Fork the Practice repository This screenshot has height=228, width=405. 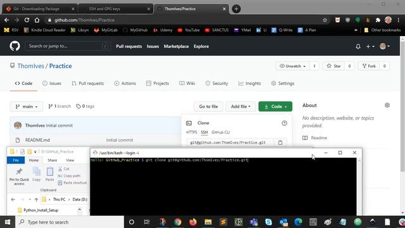tap(368, 66)
